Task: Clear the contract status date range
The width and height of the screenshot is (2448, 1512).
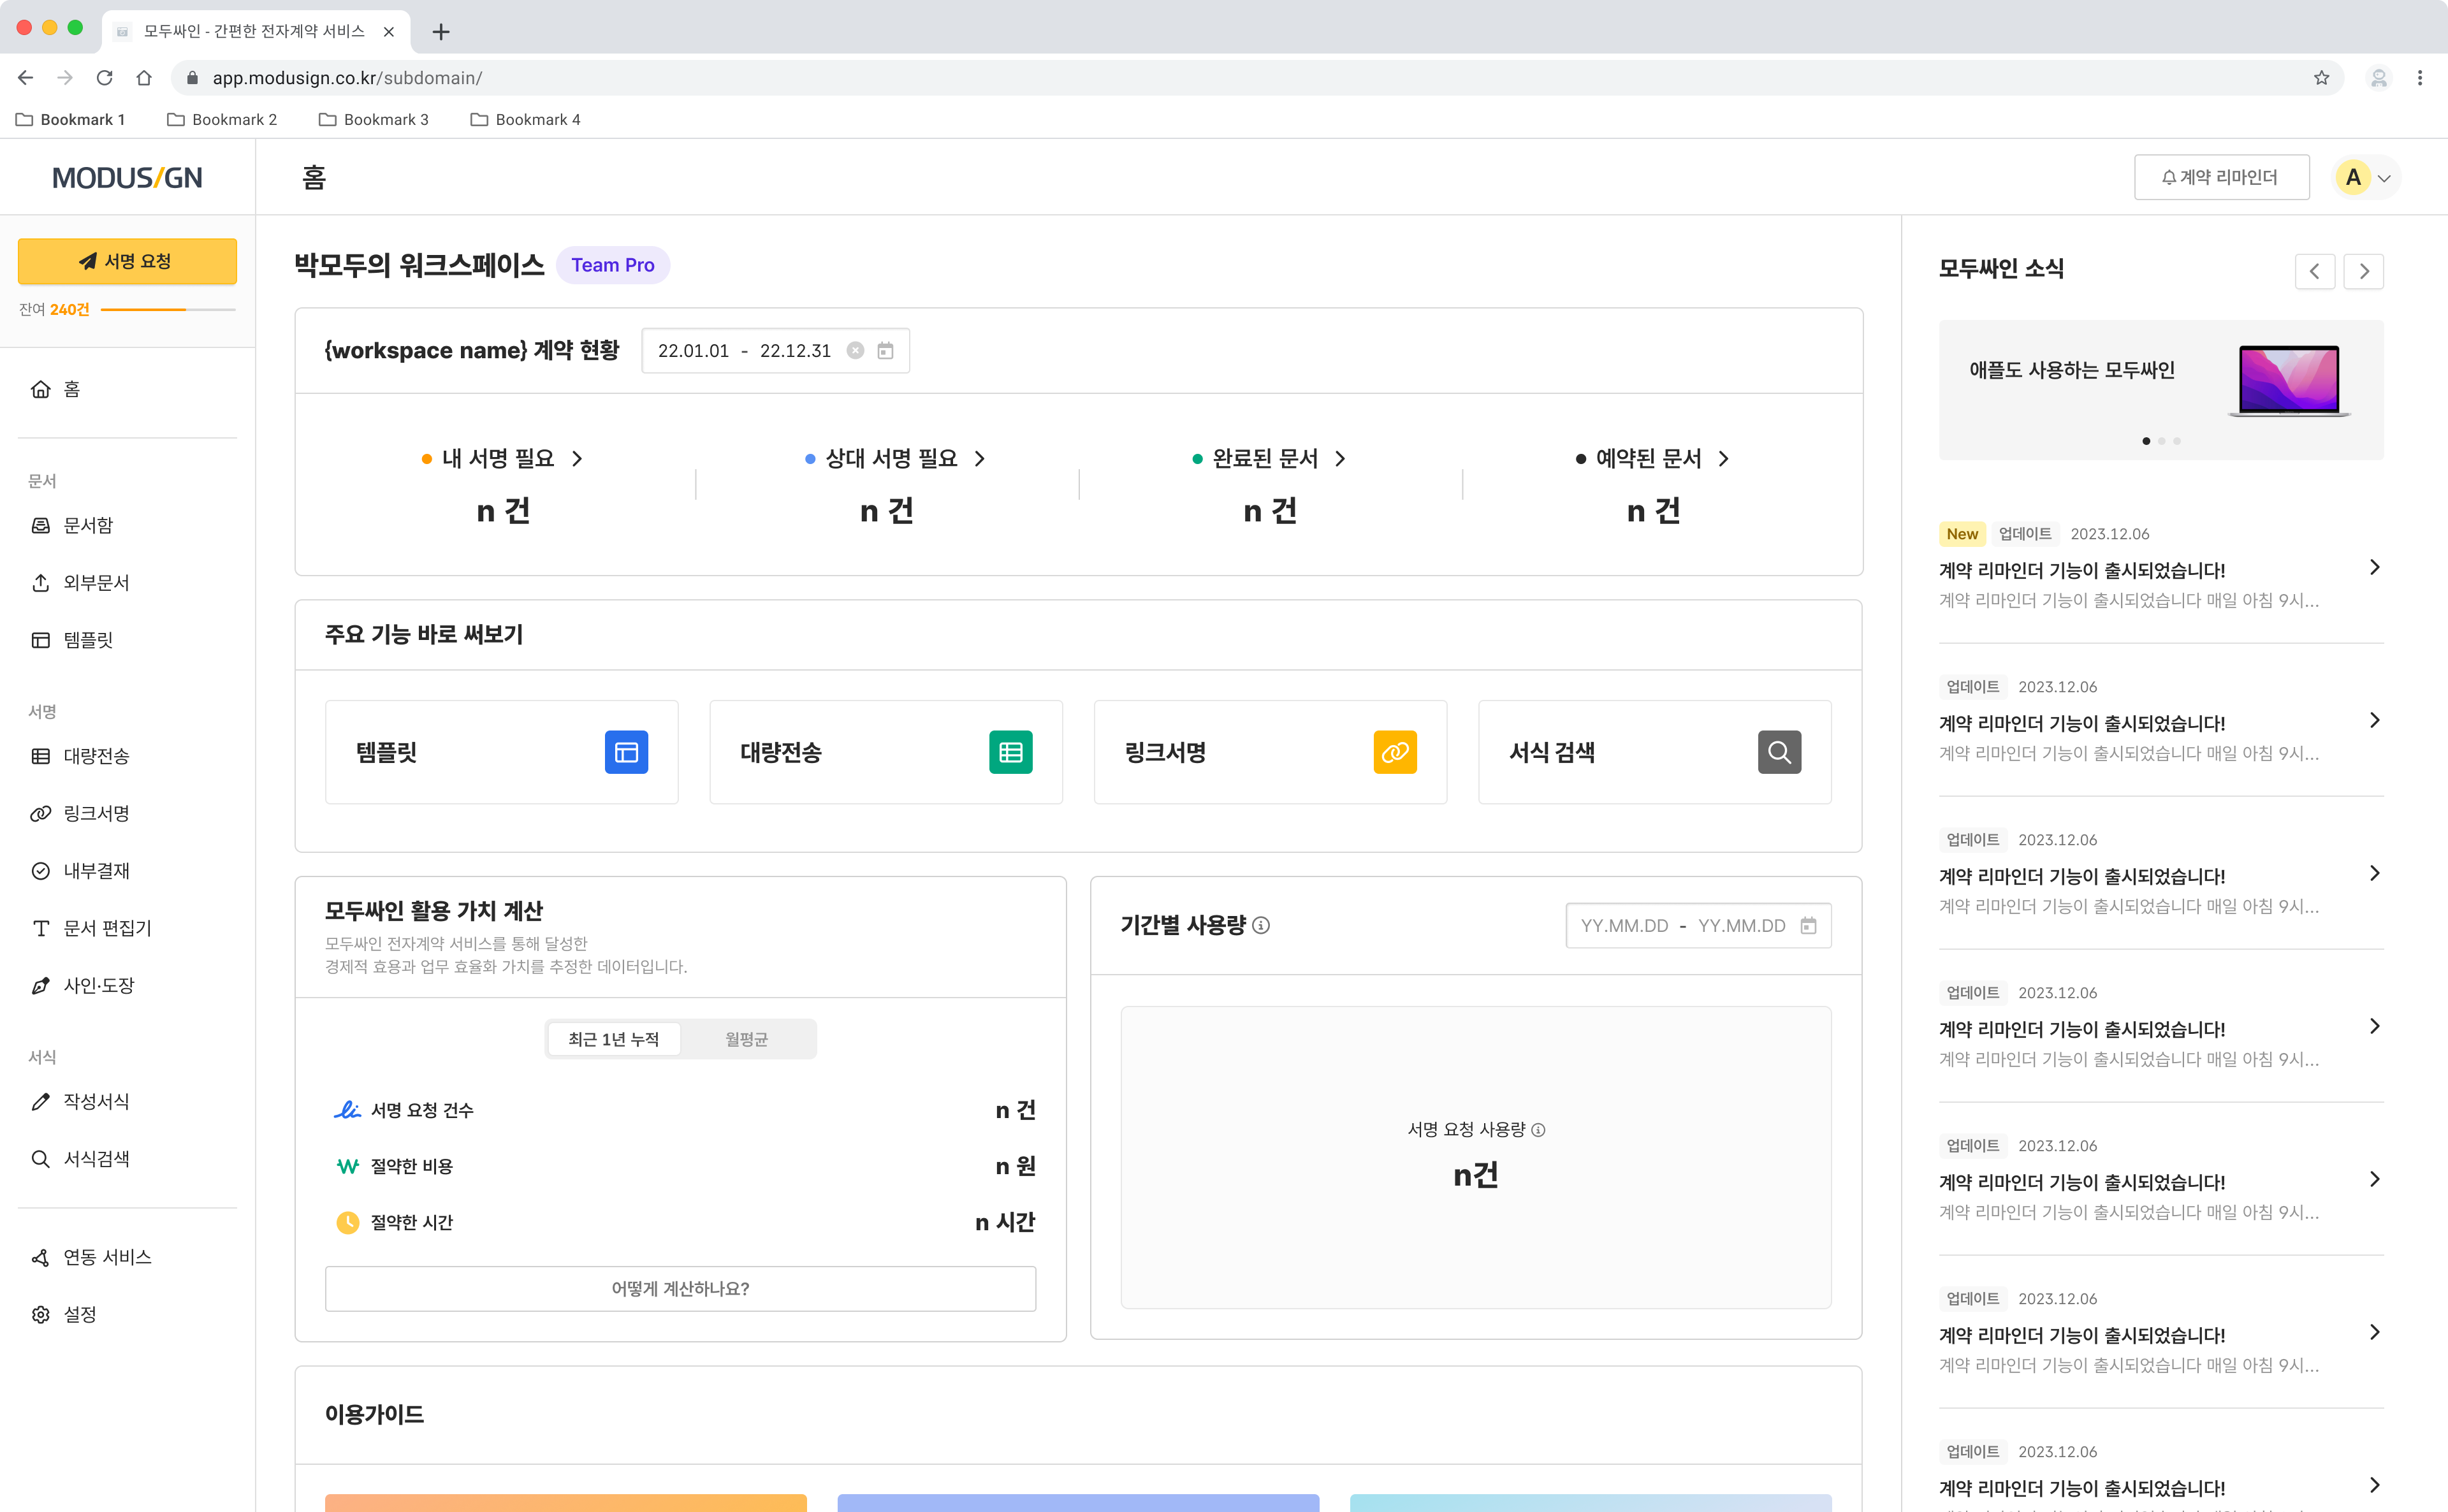Action: pos(855,350)
